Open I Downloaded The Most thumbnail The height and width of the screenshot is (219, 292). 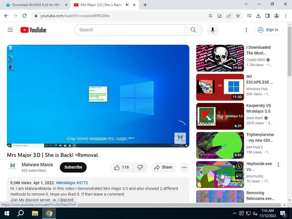pyautogui.click(x=220, y=58)
